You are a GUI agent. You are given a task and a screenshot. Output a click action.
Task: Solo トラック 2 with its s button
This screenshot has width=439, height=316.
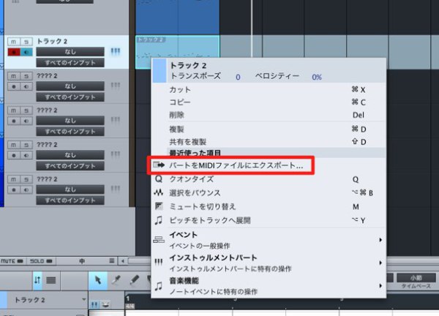tap(26, 42)
